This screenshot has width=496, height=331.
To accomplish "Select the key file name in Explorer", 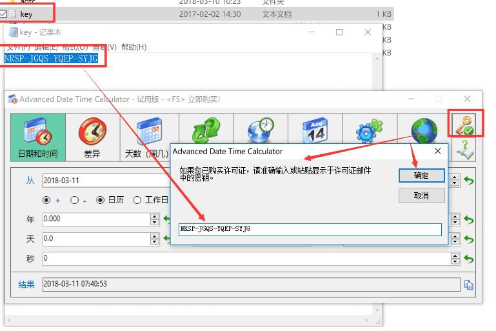I will (26, 14).
